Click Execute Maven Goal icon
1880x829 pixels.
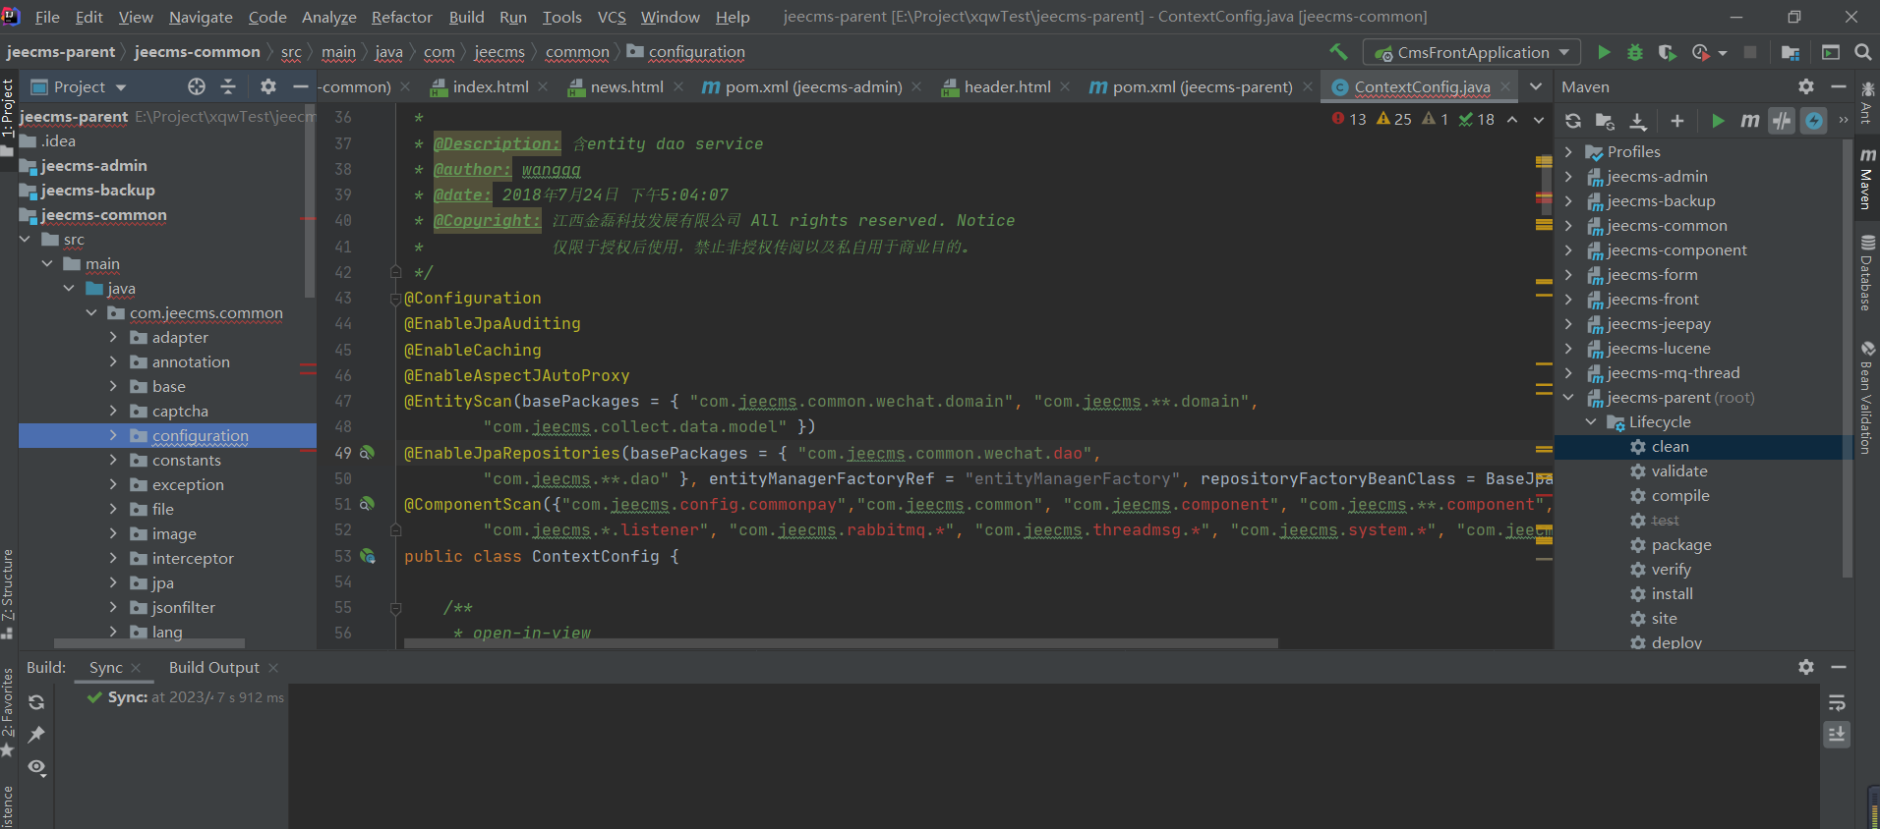point(1750,121)
